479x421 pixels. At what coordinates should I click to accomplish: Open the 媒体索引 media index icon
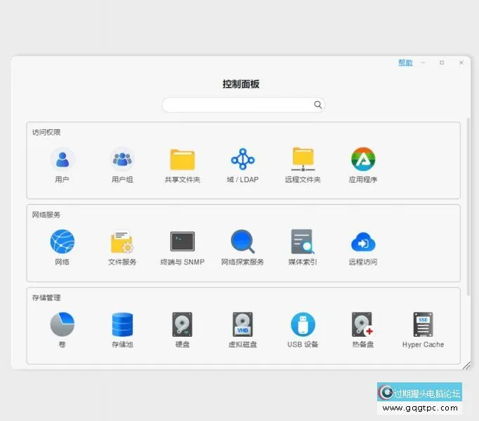pyautogui.click(x=303, y=241)
